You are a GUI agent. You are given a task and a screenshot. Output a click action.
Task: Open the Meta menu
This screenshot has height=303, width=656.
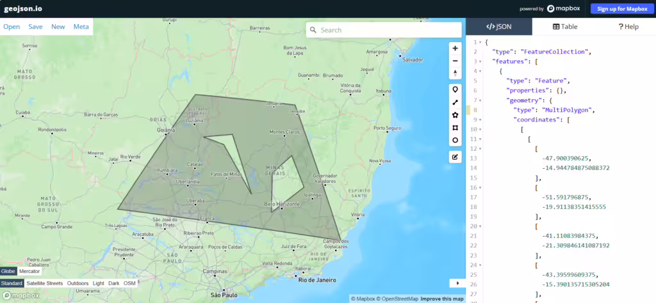coord(81,27)
